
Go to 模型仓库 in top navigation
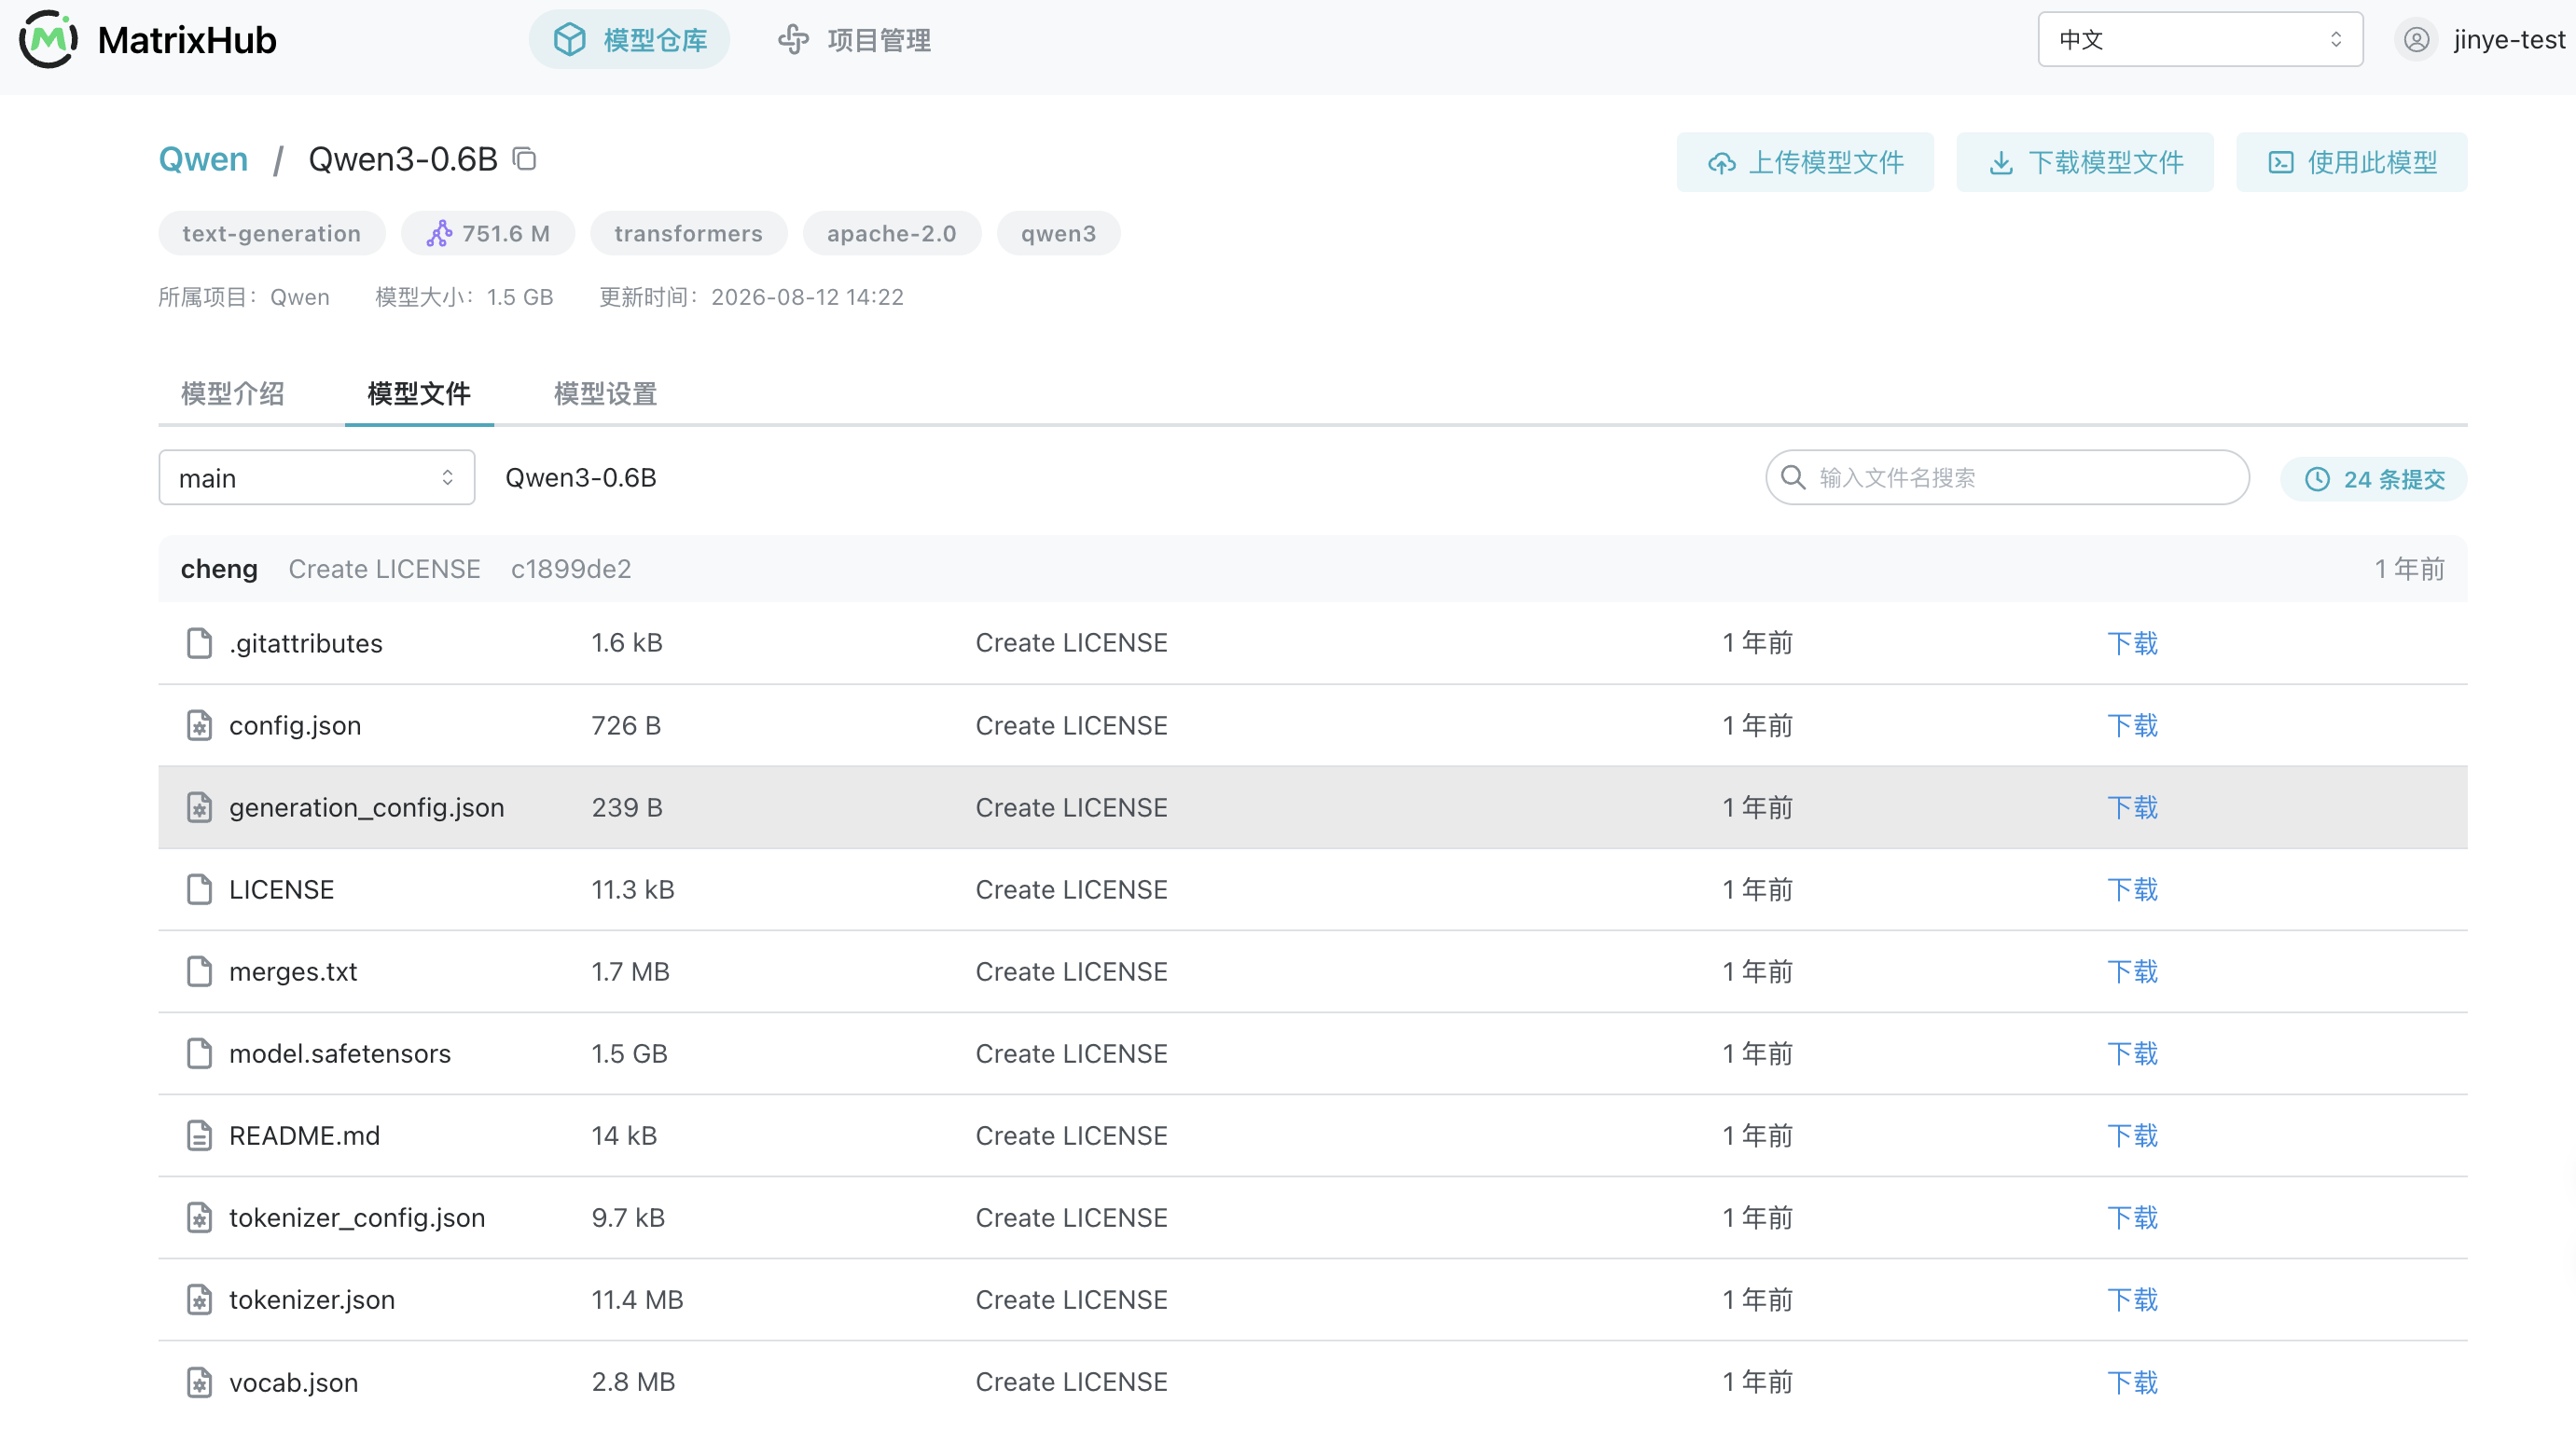pos(629,40)
